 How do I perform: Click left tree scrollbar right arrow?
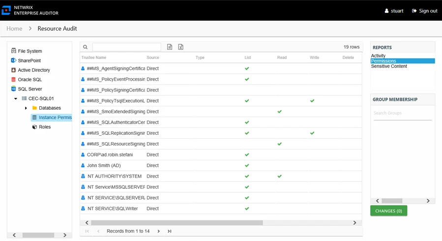(65, 235)
